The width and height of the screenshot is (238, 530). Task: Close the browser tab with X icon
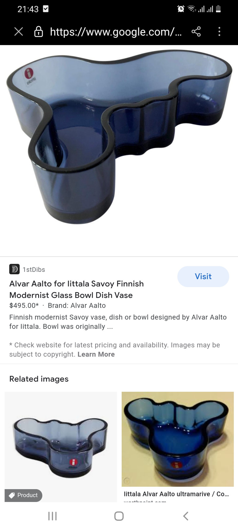coord(18,32)
